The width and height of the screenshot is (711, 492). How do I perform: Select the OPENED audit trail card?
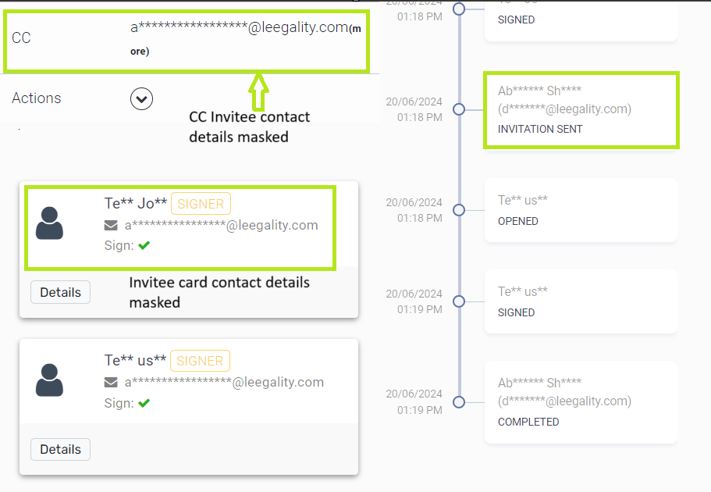point(581,211)
